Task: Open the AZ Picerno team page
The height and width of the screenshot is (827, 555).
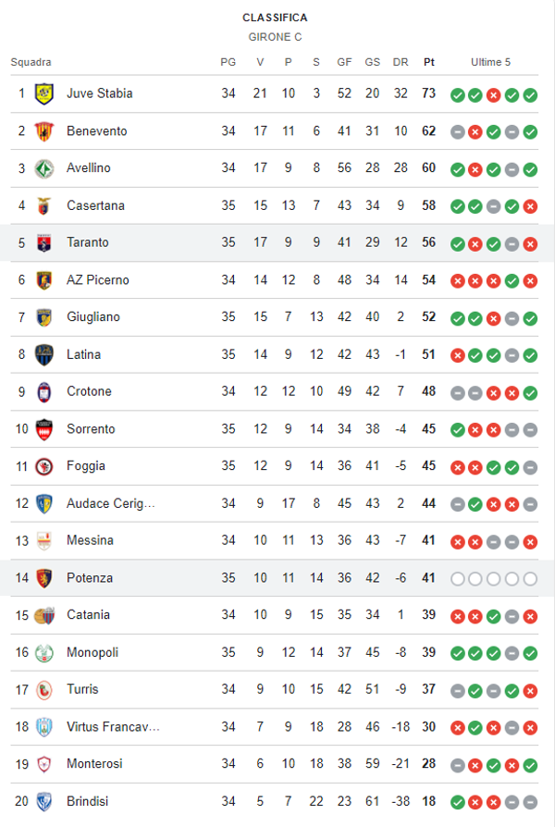Action: [x=98, y=279]
